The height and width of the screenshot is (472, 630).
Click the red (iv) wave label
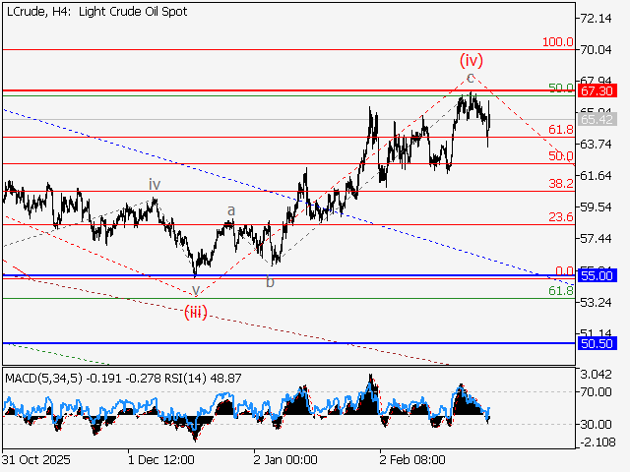click(x=473, y=60)
